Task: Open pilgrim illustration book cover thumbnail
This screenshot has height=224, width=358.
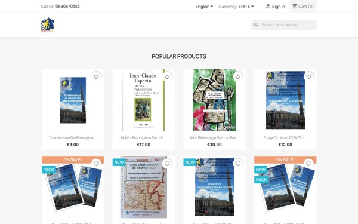Action: point(214,100)
